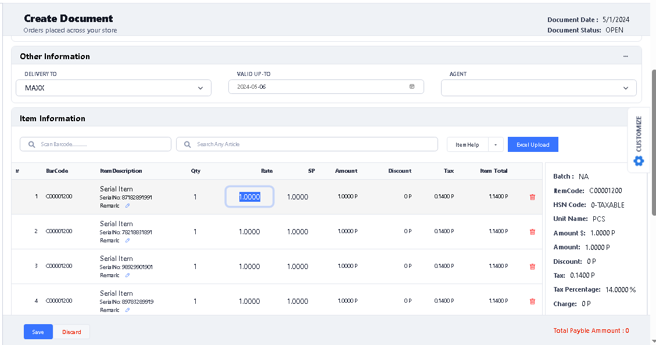Screen dimensions: 656x345
Task: Click the Customize gear icon
Action: [x=639, y=161]
